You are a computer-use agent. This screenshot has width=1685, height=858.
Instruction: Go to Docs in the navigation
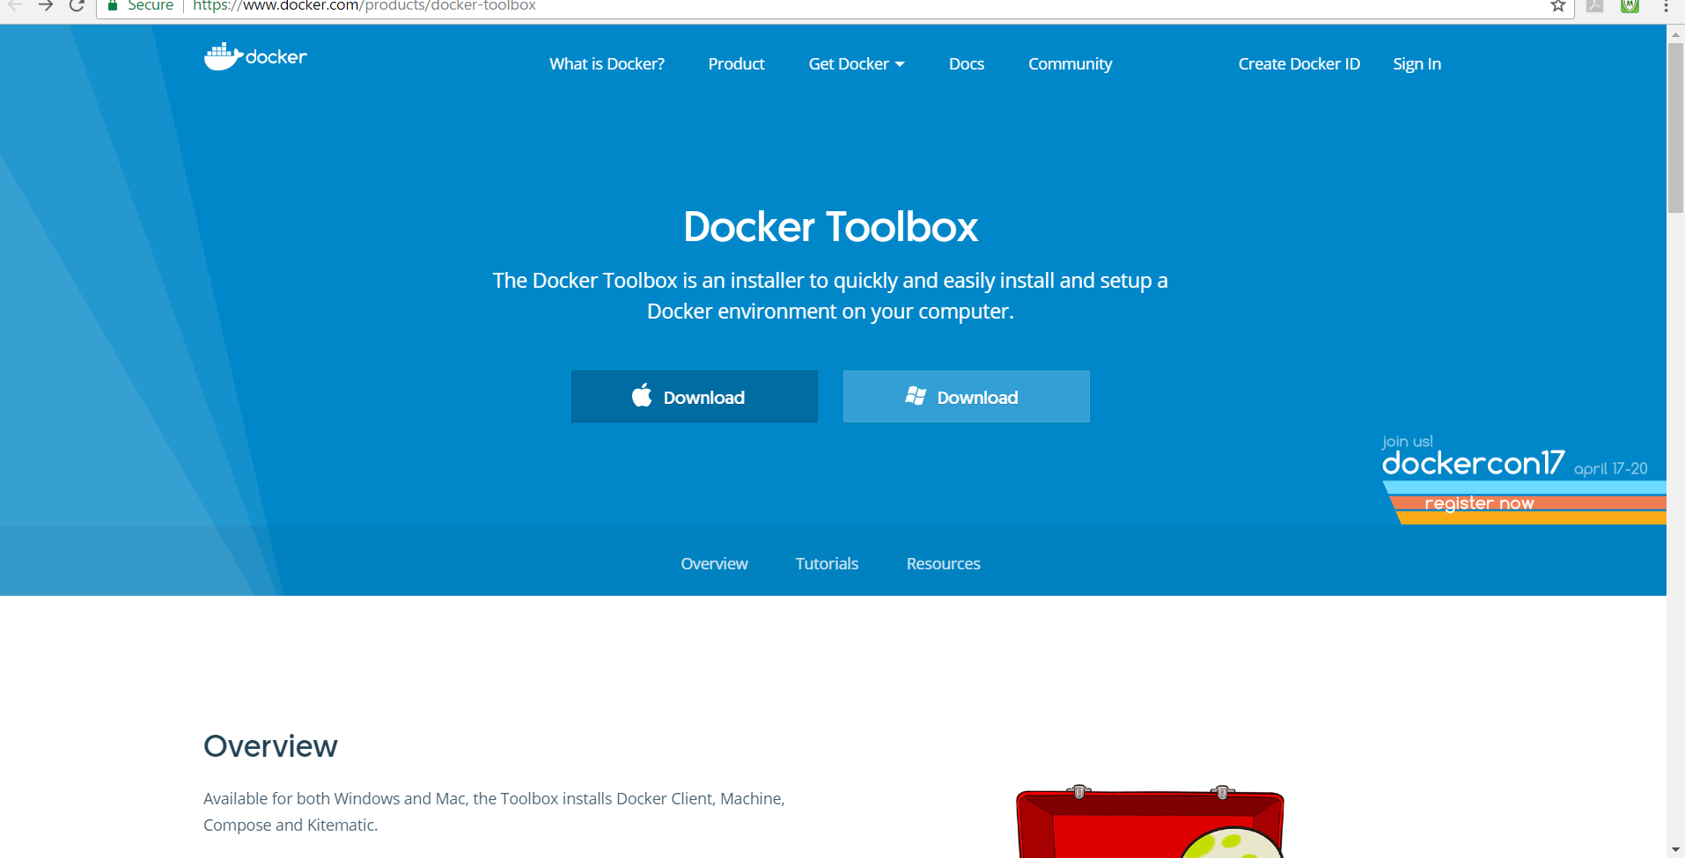pyautogui.click(x=966, y=64)
